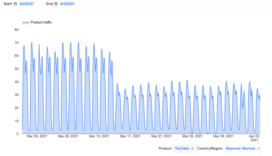Click the 20 value on y-axis
This screenshot has height=156, width=272.
(17, 108)
